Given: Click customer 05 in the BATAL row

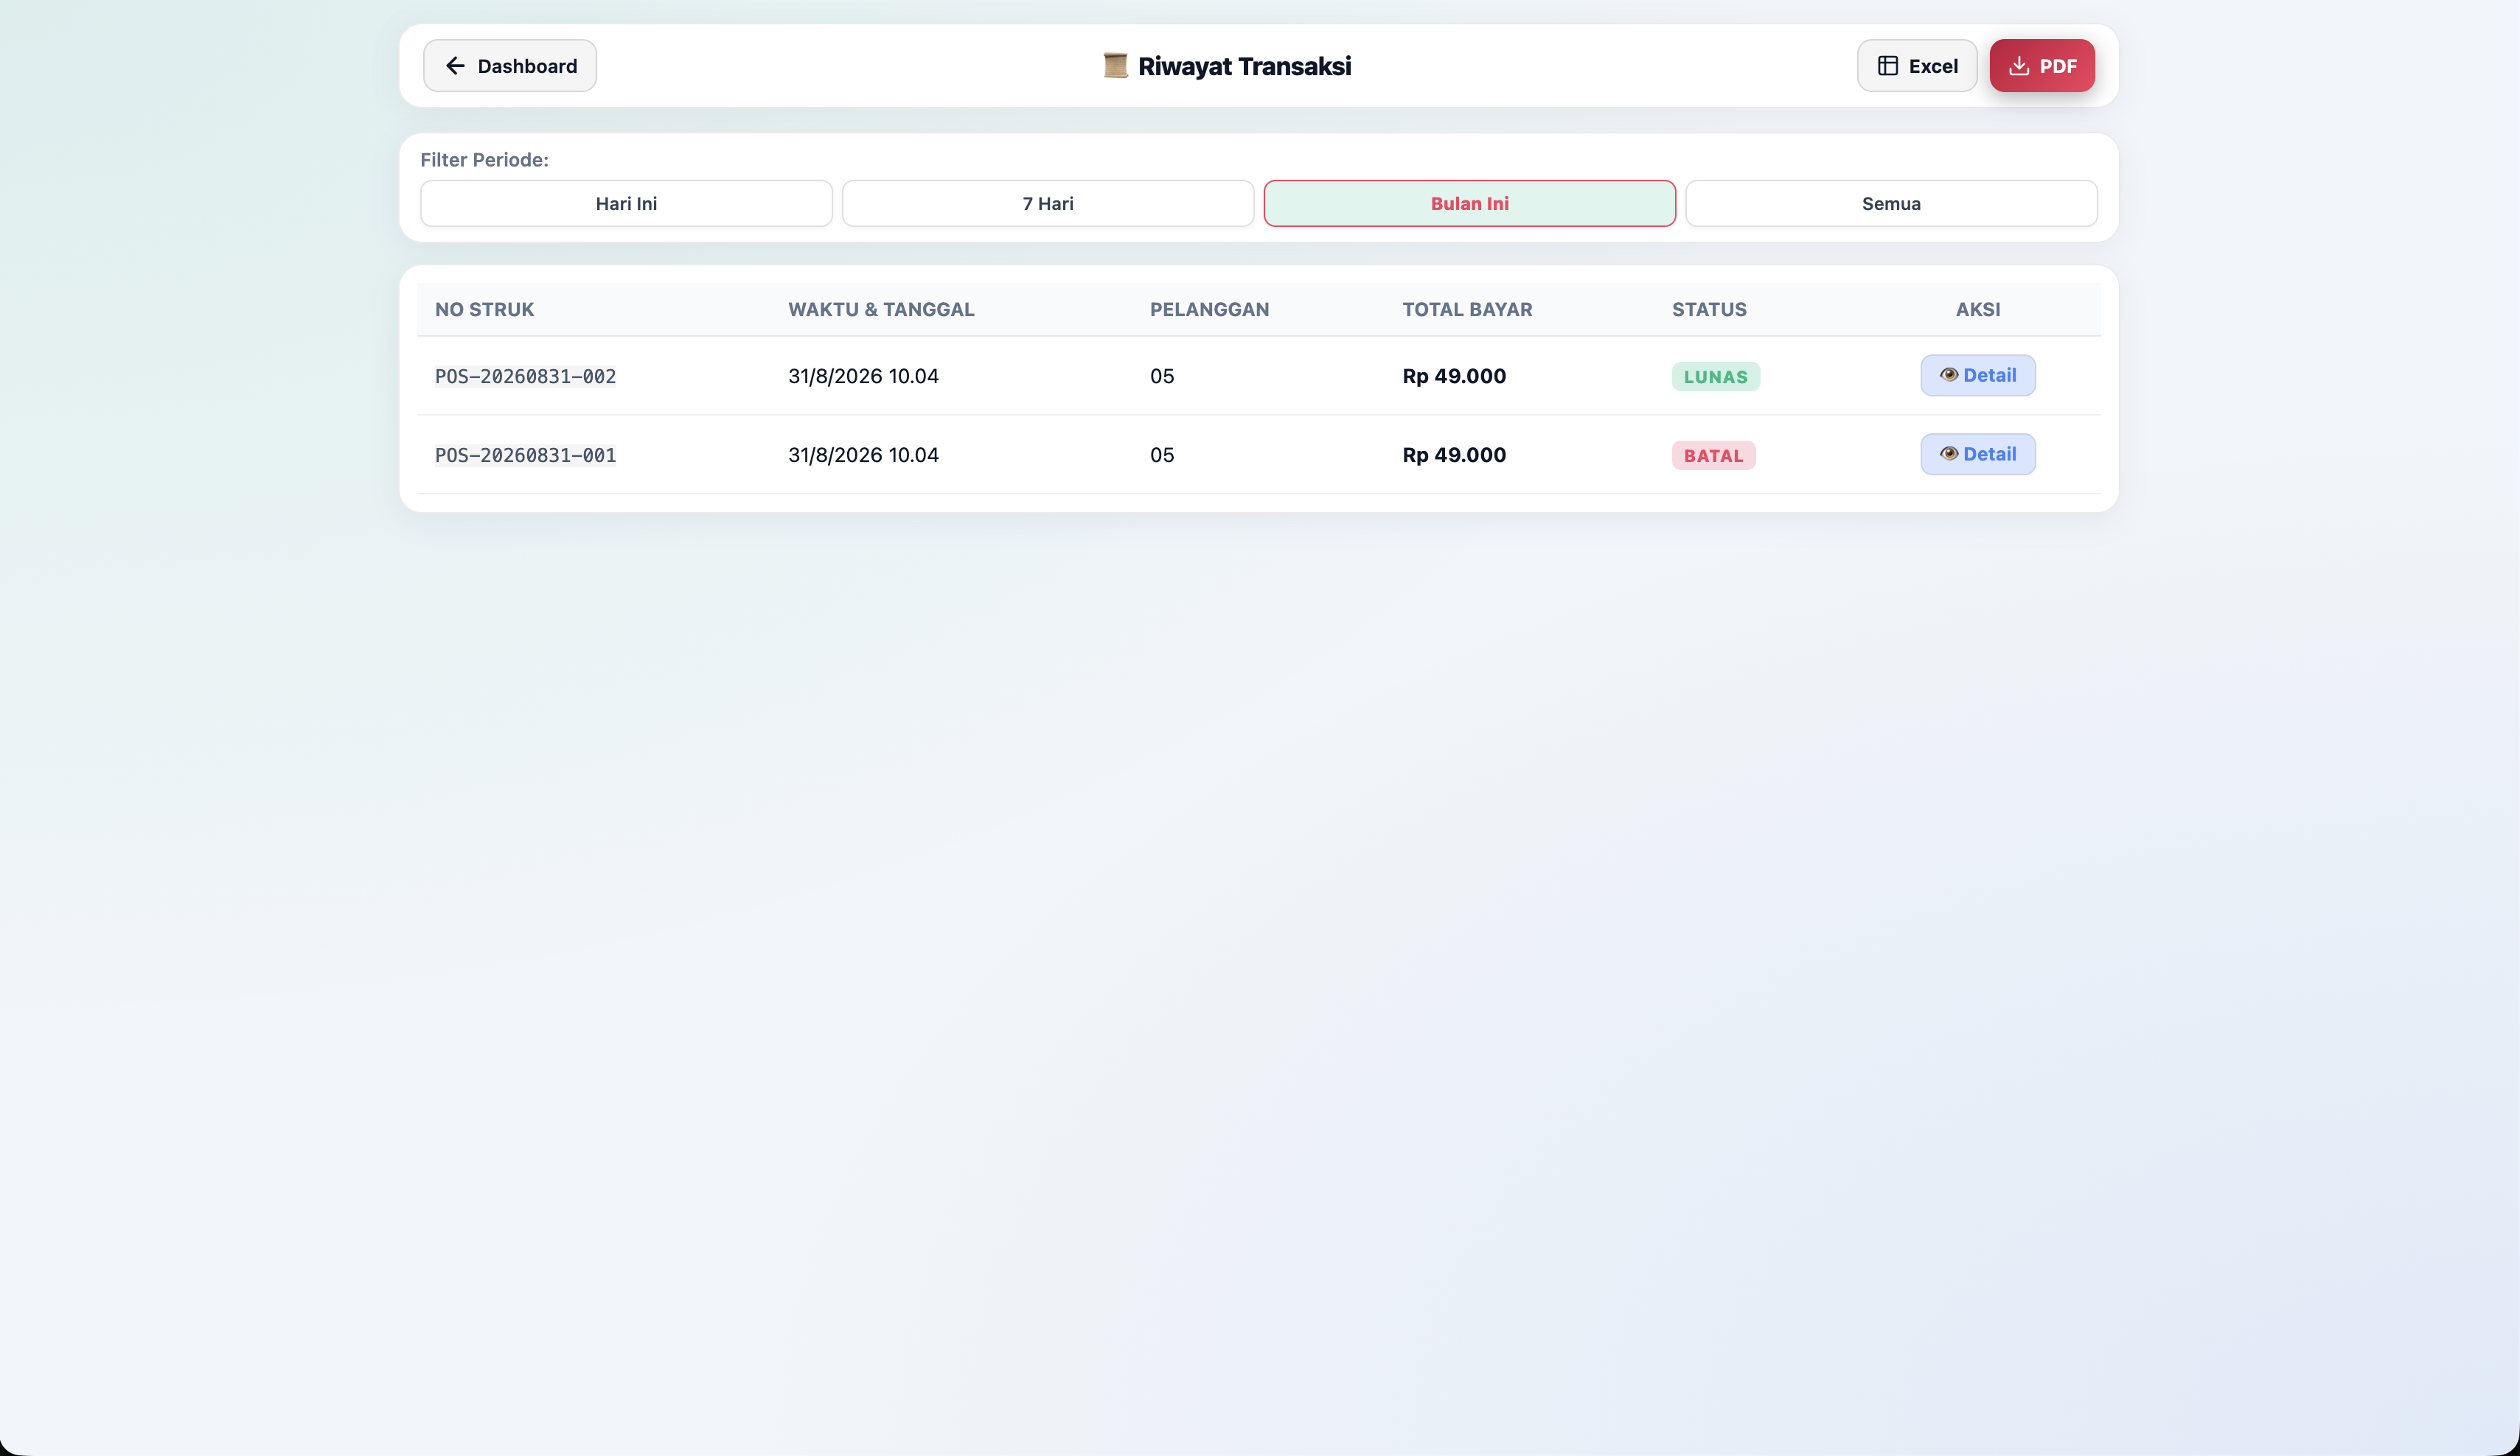Looking at the screenshot, I should point(1161,455).
